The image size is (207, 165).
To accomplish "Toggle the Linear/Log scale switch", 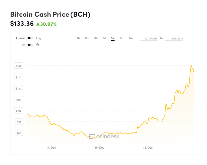I will click(30, 38).
